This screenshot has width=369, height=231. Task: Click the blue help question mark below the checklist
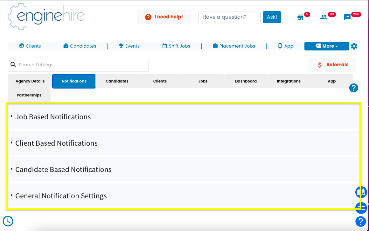[x=361, y=221]
